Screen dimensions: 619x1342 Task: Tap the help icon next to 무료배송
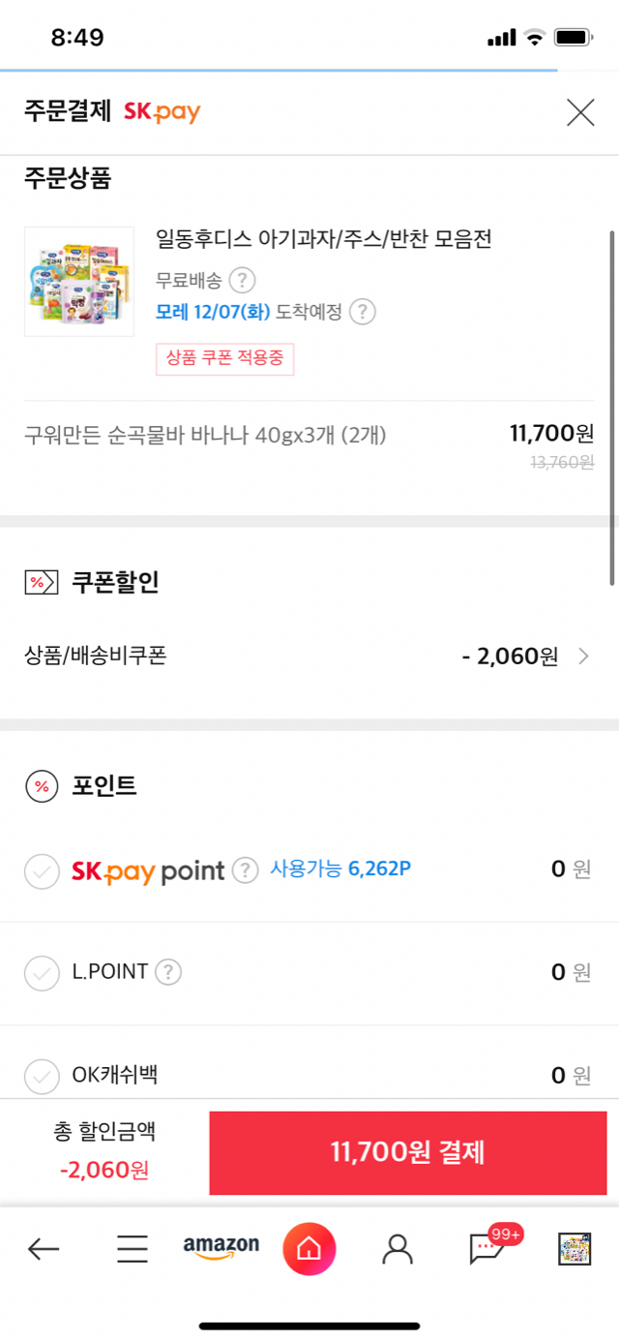(242, 281)
